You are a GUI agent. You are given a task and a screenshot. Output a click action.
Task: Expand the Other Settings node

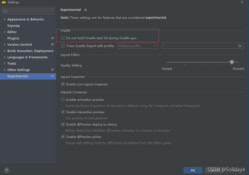tap(5, 70)
